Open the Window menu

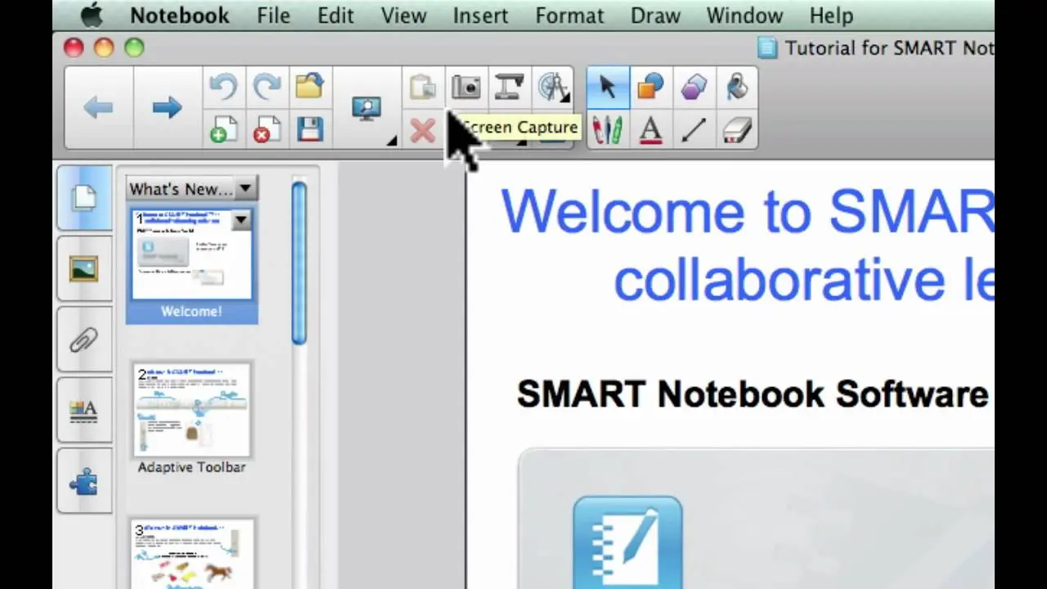[744, 16]
